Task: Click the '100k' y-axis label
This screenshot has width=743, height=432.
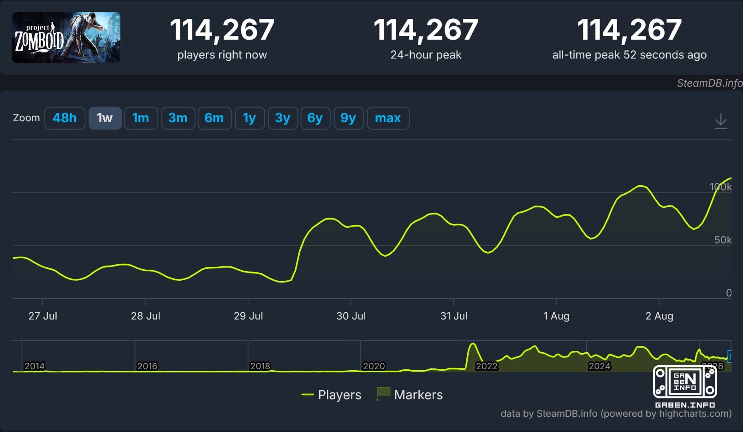Action: (x=720, y=187)
